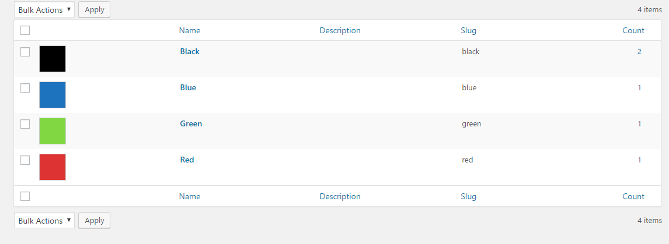This screenshot has height=244, width=669.
Task: Open the Black term name link
Action: click(x=190, y=51)
